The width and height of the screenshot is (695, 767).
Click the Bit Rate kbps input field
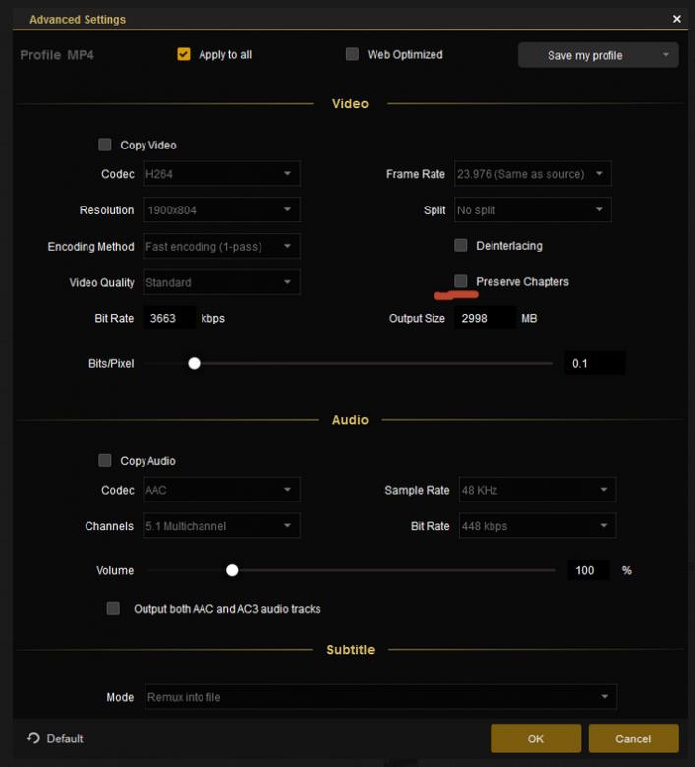[x=169, y=318]
